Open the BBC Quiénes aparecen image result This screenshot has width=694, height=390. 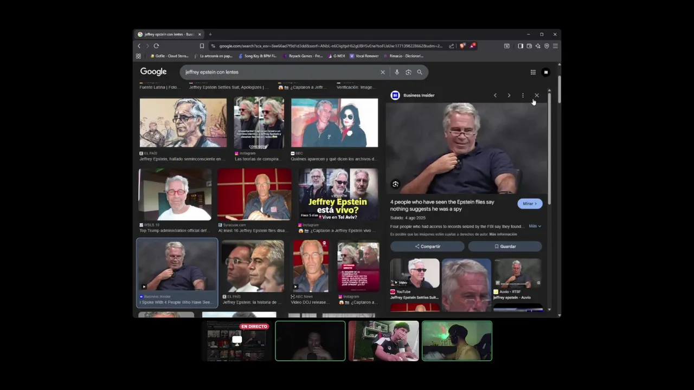point(335,122)
